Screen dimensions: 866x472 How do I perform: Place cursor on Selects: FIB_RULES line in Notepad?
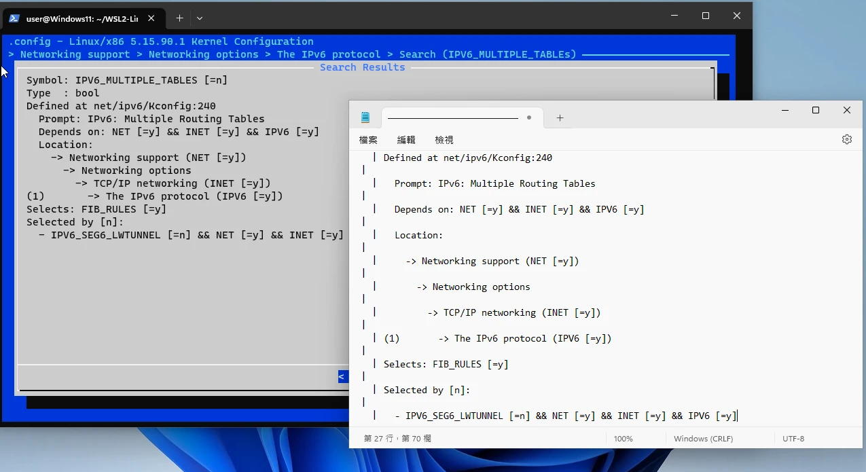(446, 364)
